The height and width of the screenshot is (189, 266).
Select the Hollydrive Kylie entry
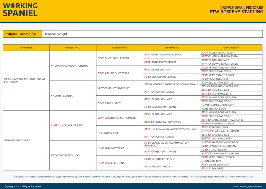coord(108,133)
